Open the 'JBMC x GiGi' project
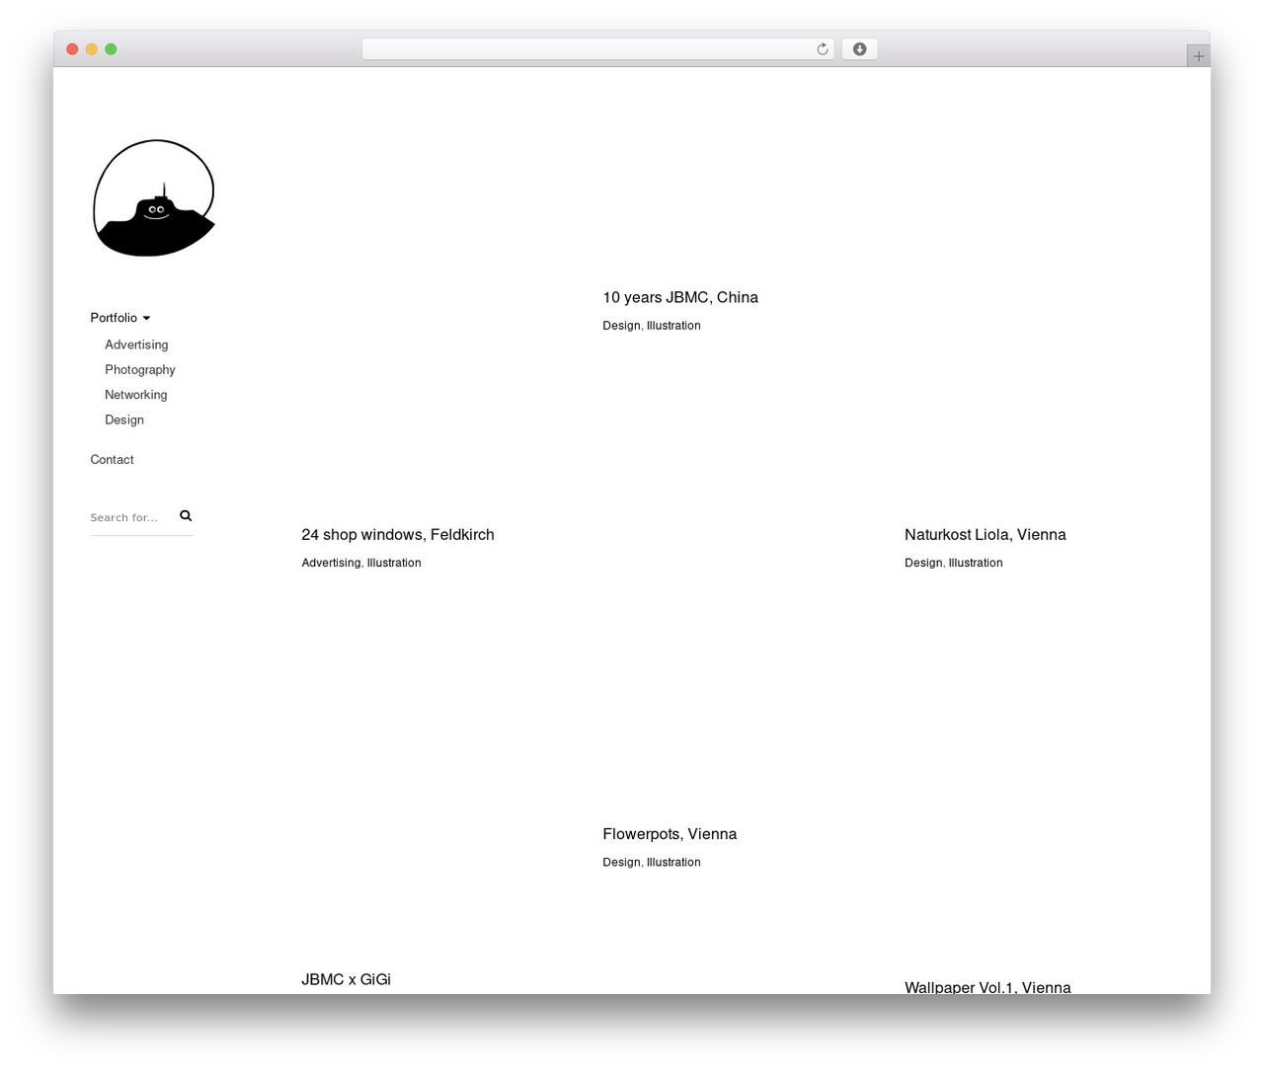1264x1070 pixels. 346,979
